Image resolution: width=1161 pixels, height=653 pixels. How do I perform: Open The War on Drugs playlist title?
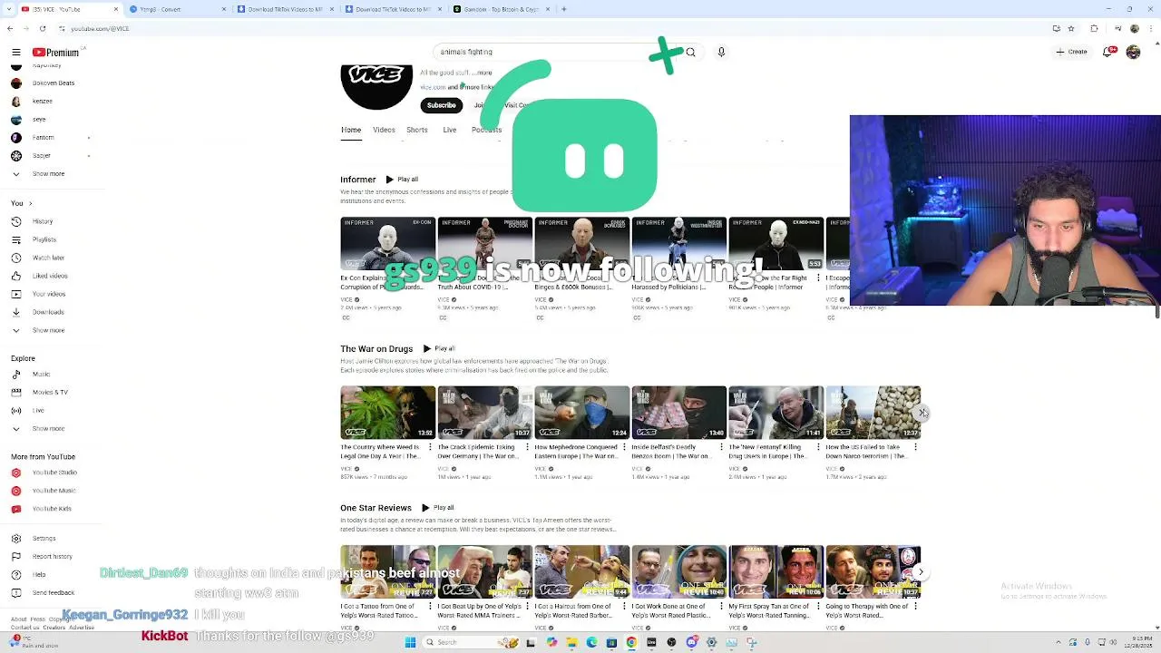[x=376, y=349]
